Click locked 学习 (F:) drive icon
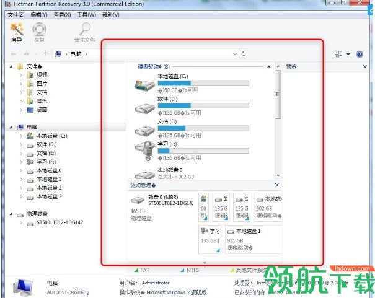 [x=144, y=151]
